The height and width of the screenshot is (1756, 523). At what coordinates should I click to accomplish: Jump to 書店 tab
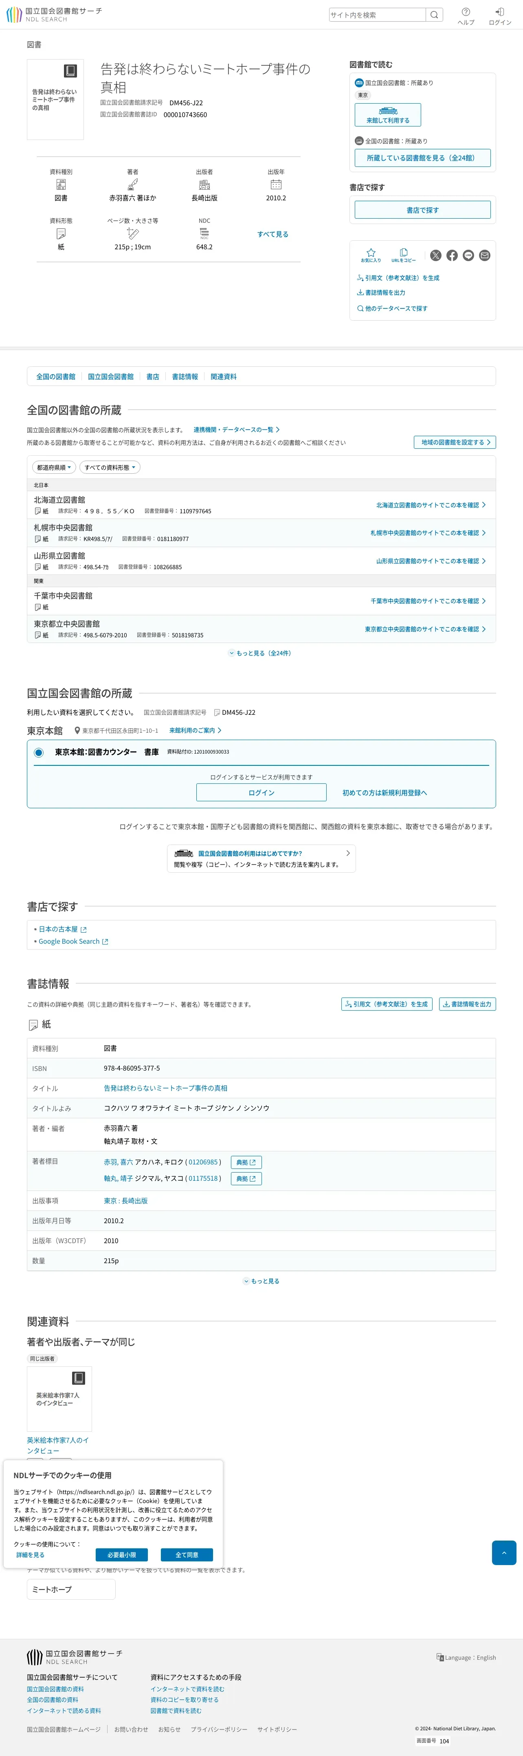click(152, 376)
